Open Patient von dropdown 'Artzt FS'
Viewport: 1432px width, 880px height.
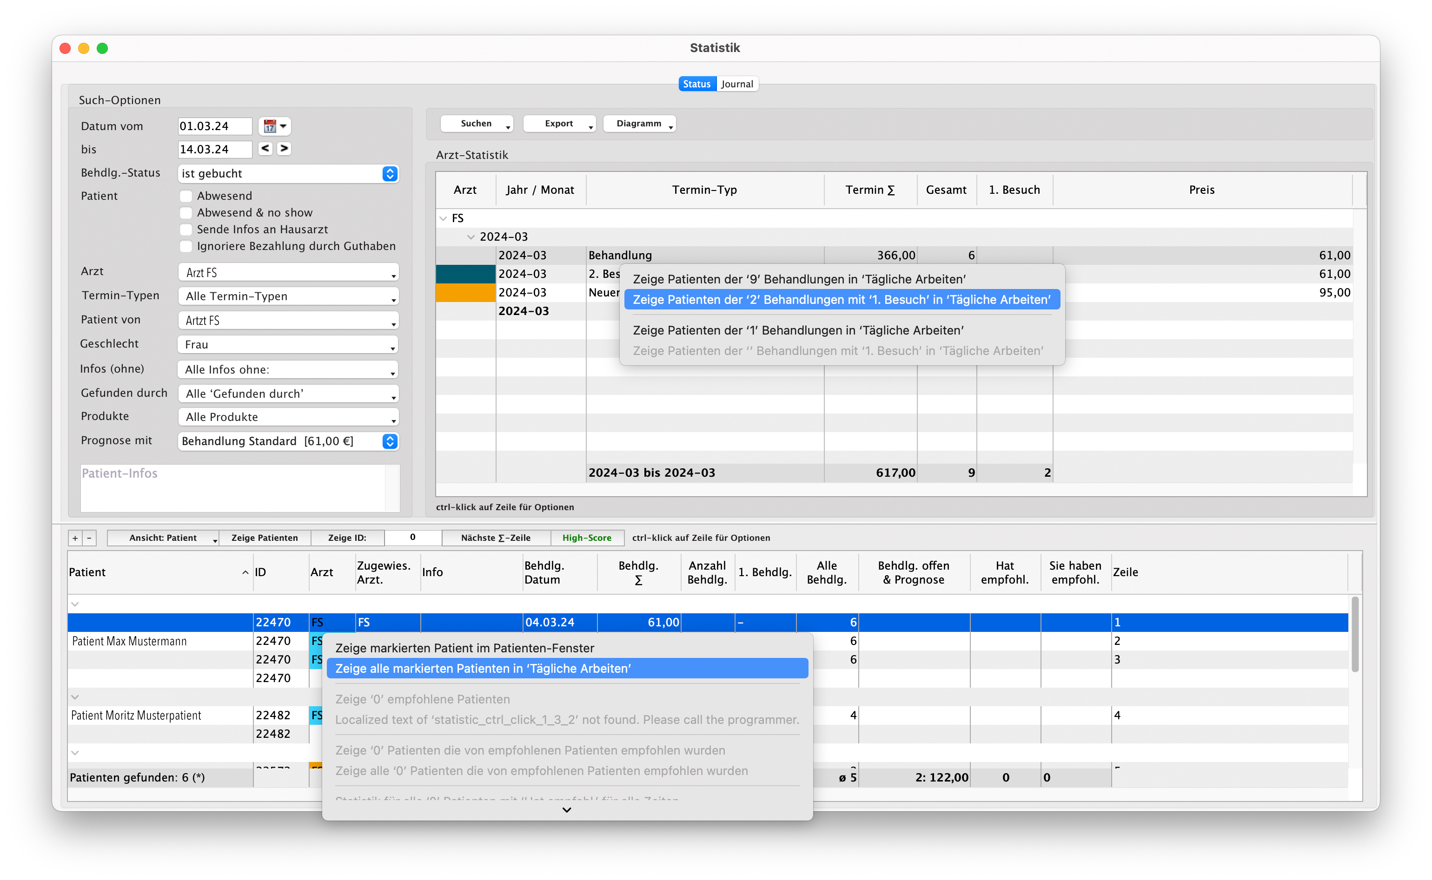click(x=288, y=321)
